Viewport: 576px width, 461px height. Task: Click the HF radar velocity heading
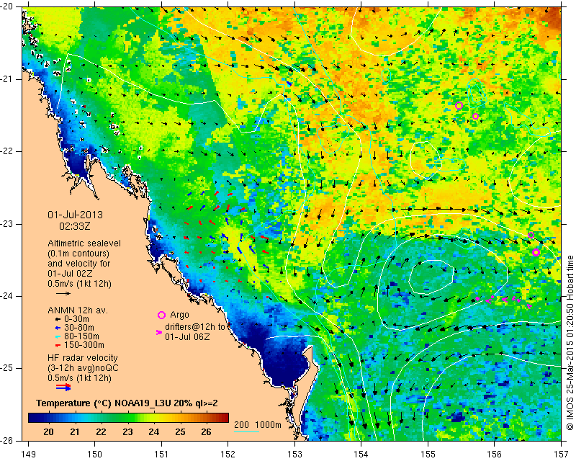[83, 358]
